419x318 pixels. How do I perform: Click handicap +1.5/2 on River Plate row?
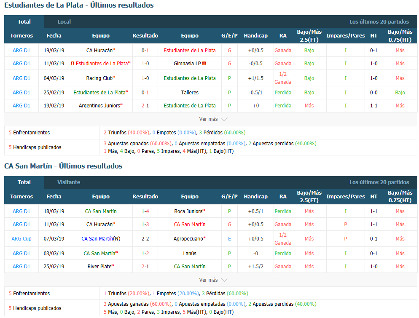[x=256, y=267]
